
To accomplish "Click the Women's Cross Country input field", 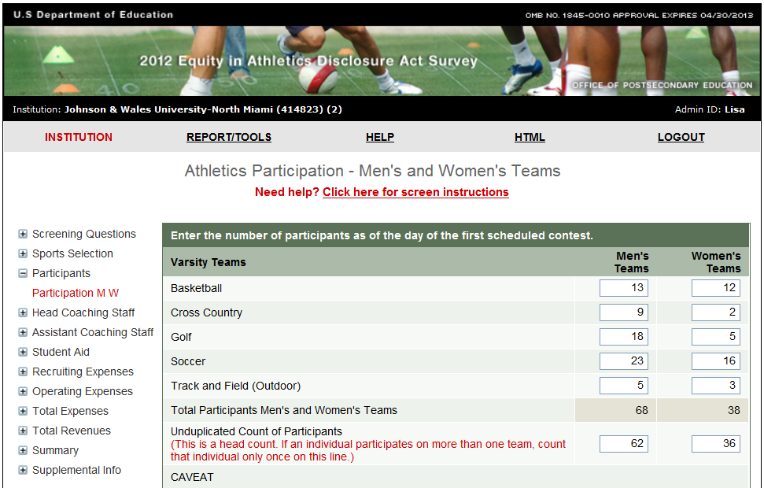I will coord(716,312).
